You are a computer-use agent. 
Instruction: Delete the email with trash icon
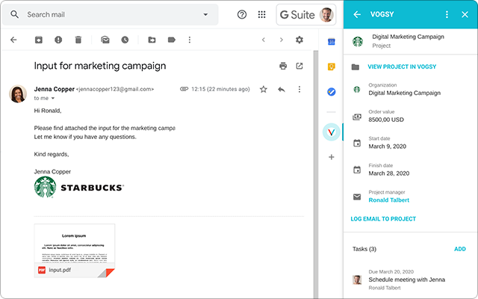point(78,40)
